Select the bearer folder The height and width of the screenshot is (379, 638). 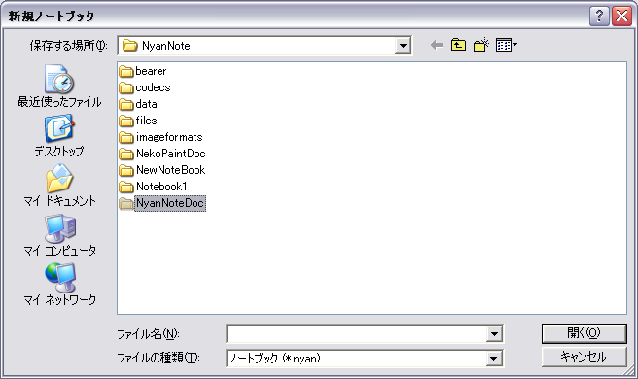pyautogui.click(x=143, y=71)
